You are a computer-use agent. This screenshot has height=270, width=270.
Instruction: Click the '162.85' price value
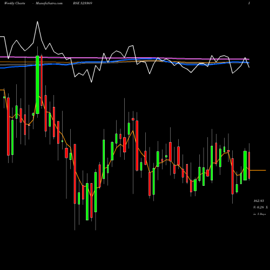point(259,201)
